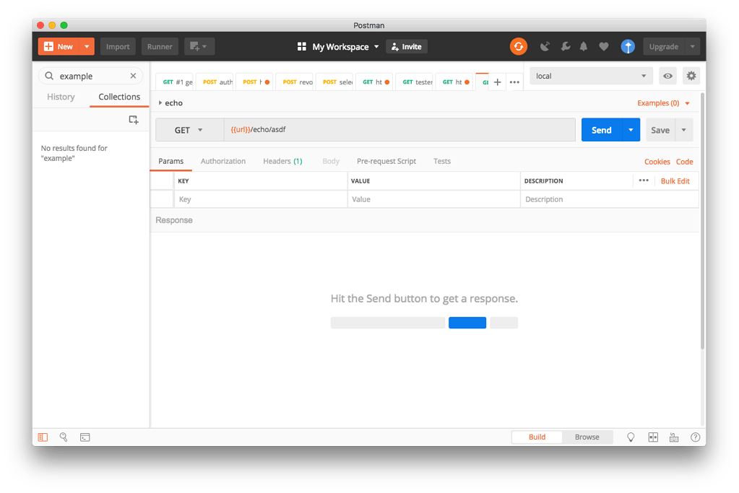Click the Import button

[118, 47]
